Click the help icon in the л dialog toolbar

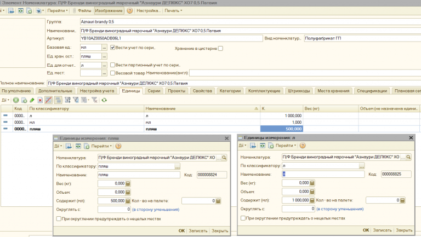point(303,146)
